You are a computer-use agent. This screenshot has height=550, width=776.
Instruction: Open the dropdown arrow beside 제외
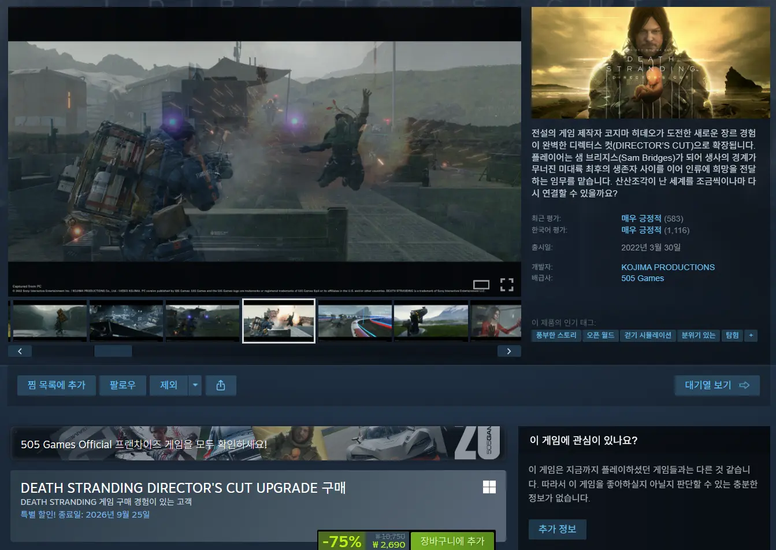pyautogui.click(x=195, y=385)
